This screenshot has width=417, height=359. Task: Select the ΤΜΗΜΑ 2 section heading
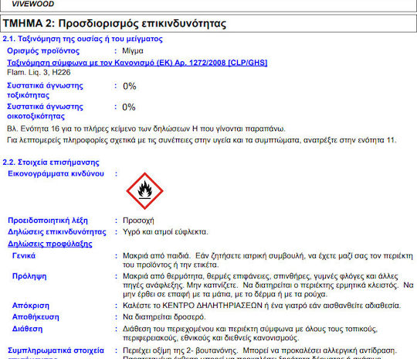(114, 23)
